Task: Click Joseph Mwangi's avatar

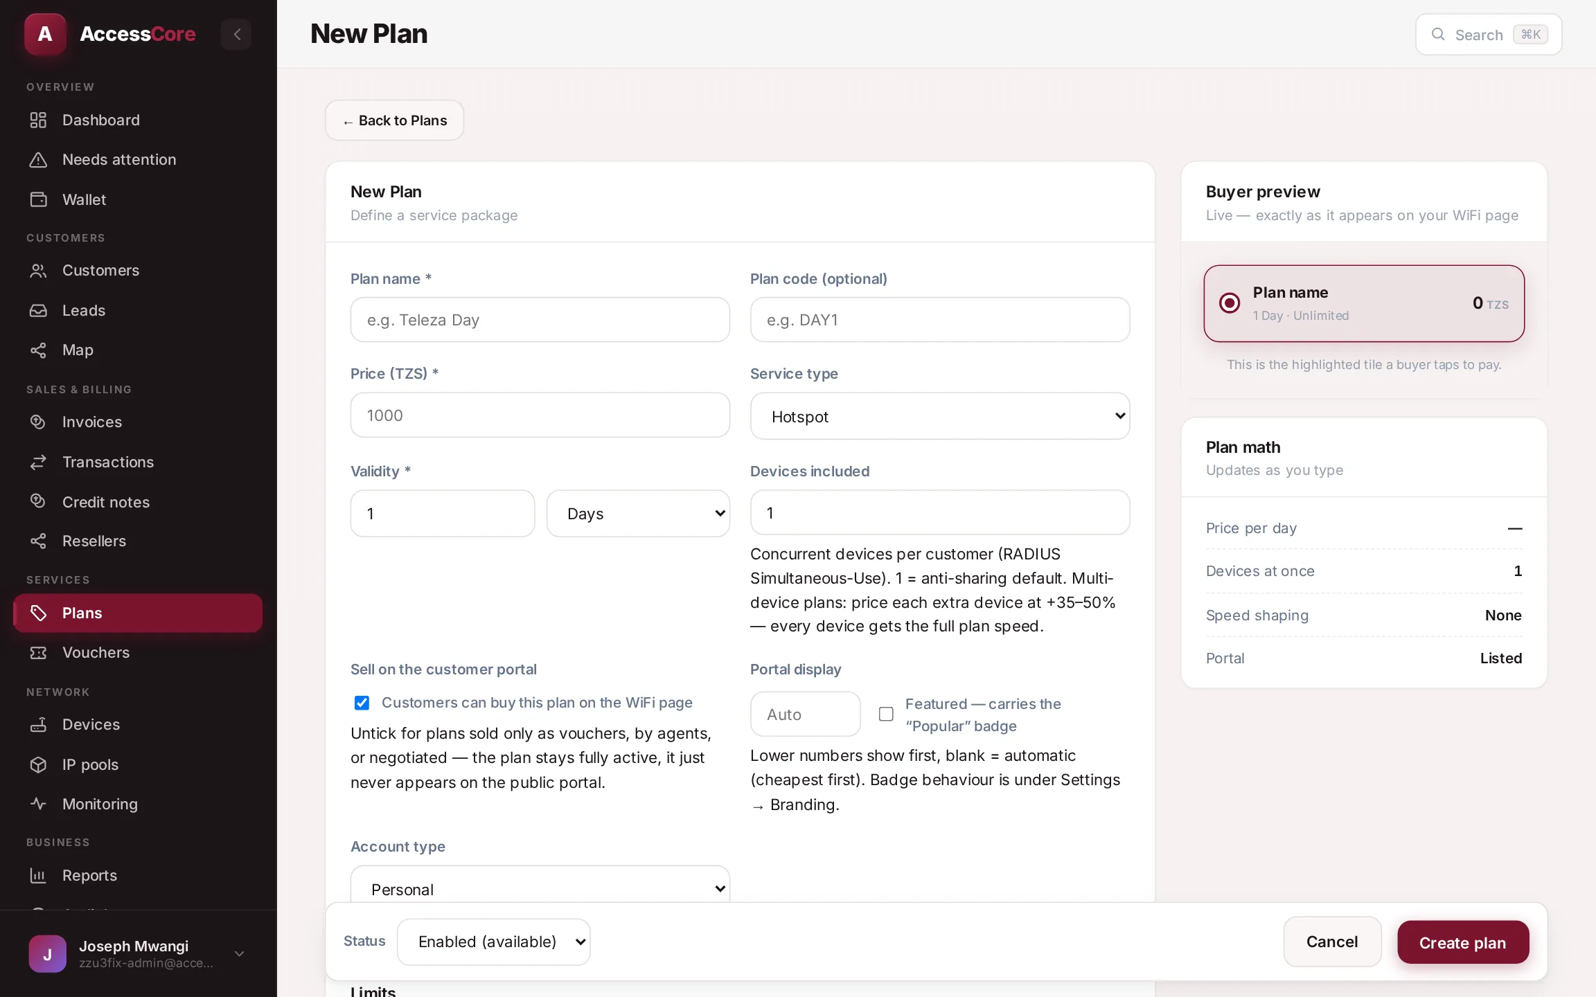Action: tap(48, 953)
